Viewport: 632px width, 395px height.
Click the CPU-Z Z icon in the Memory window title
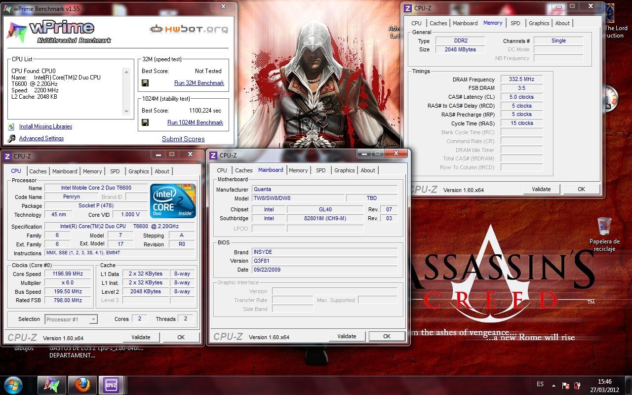tap(408, 8)
